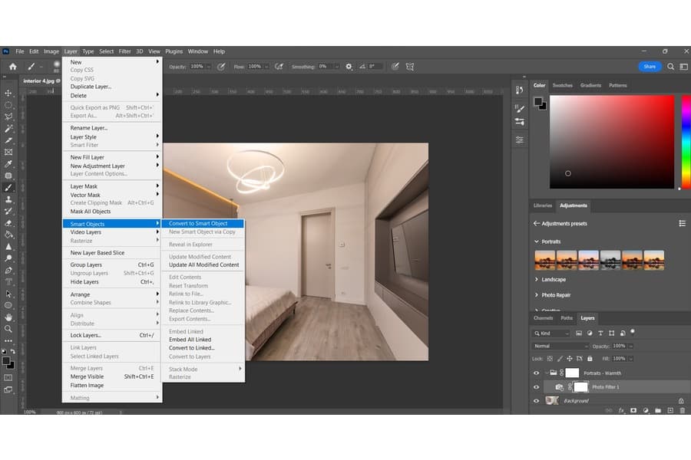Select the Move tool
This screenshot has height=460, width=691.
click(x=8, y=93)
